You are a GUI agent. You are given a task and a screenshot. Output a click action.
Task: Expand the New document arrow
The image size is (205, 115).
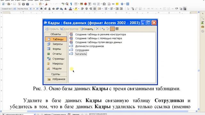click(6, 4)
